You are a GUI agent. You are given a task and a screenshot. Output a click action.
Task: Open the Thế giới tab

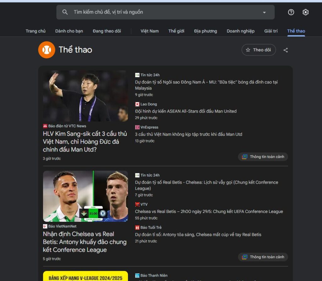point(176,31)
